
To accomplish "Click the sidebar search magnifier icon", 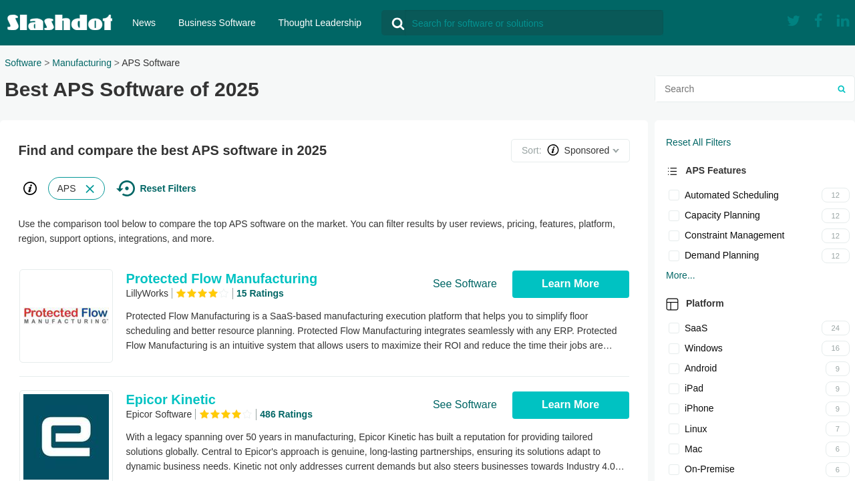I will 841,89.
